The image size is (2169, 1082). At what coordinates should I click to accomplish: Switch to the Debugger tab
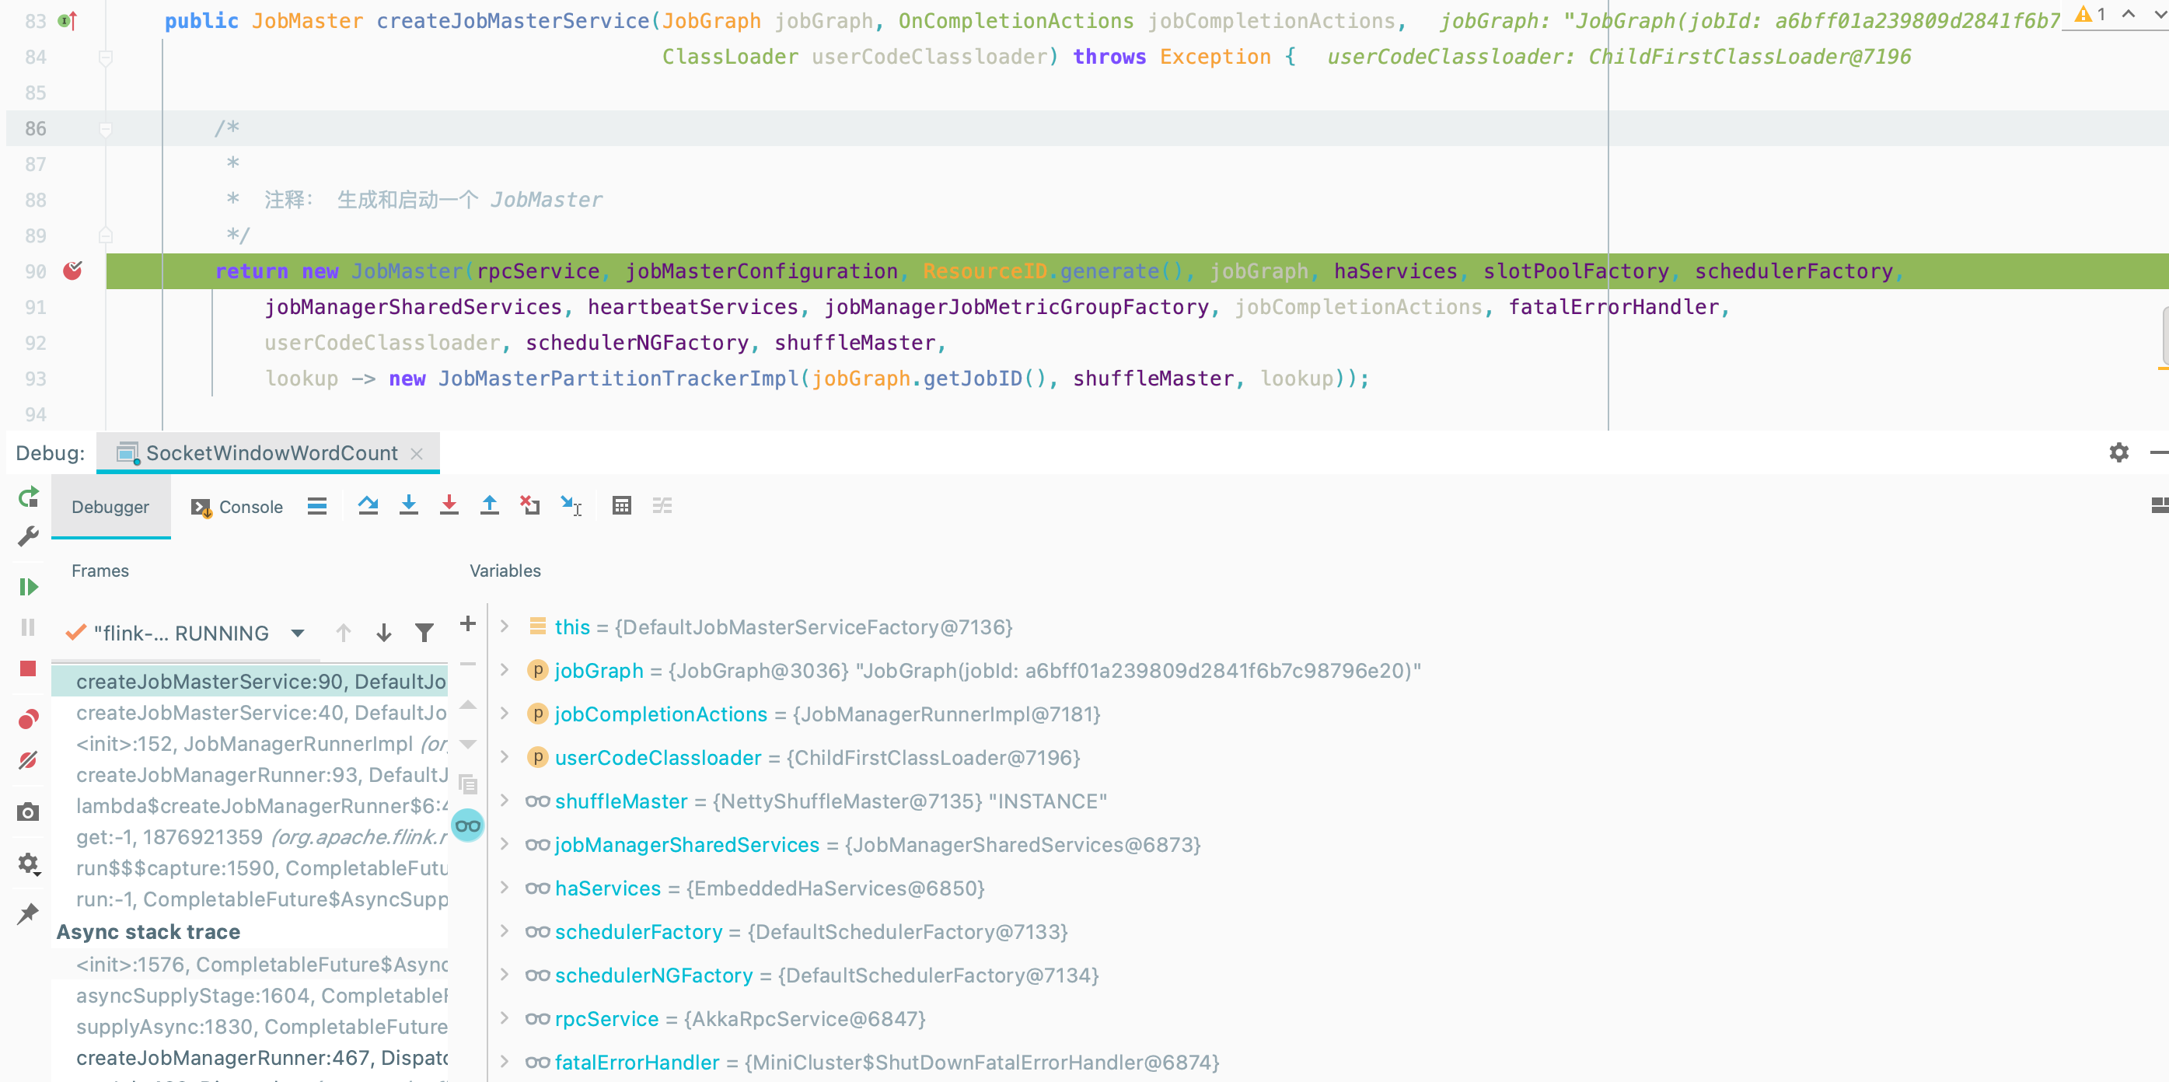coord(110,507)
